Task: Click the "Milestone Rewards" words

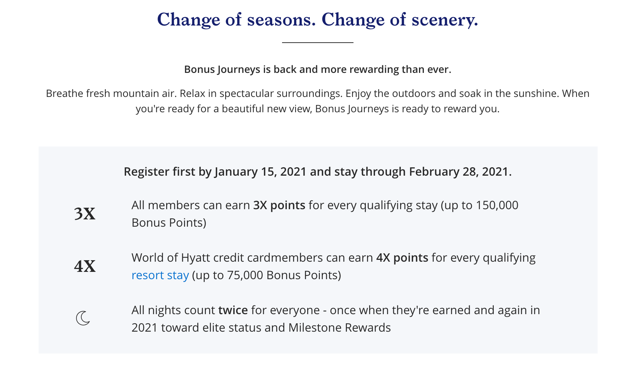Action: point(340,328)
